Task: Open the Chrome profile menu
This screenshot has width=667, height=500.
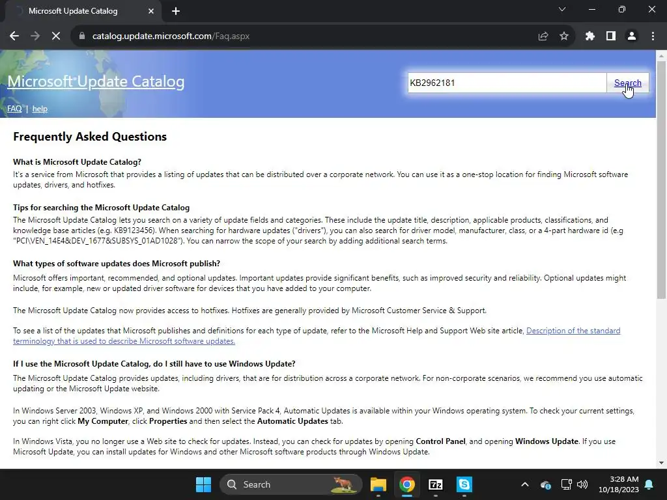Action: click(632, 36)
